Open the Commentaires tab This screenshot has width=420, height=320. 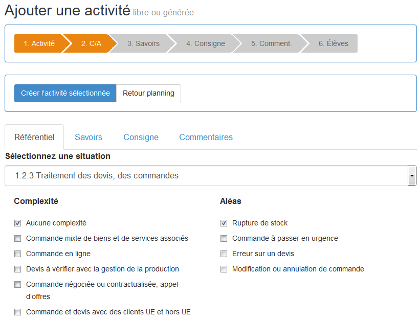[206, 137]
